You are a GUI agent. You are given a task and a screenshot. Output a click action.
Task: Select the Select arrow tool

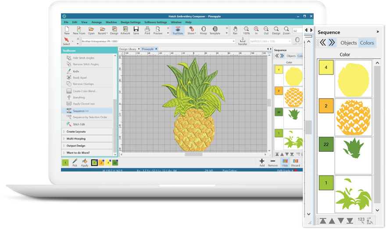[x=67, y=41]
